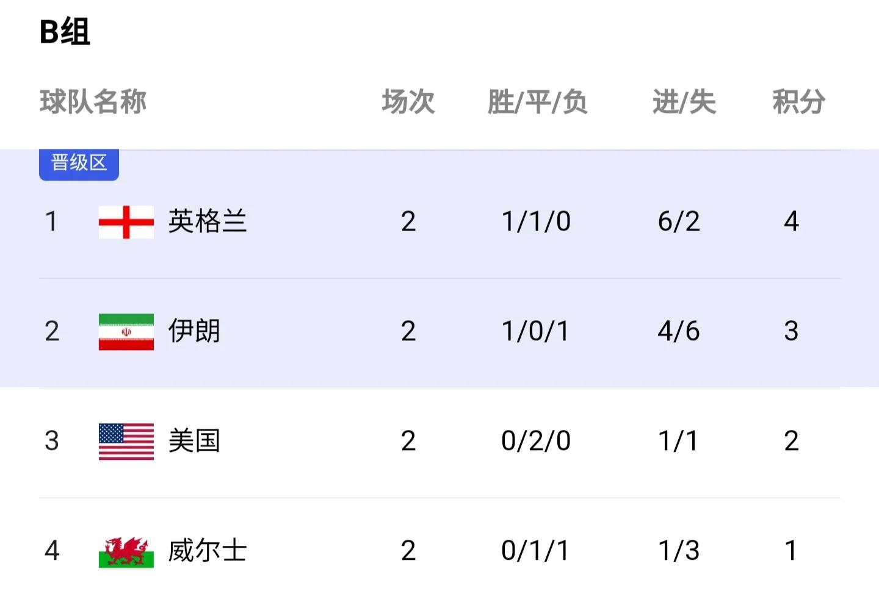
Task: Click the emblem on the Iran flag
Action: 125,331
